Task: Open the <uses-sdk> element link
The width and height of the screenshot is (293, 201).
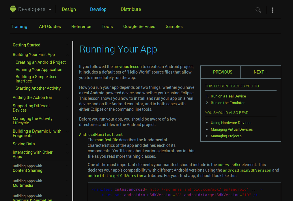Action: [x=229, y=165]
